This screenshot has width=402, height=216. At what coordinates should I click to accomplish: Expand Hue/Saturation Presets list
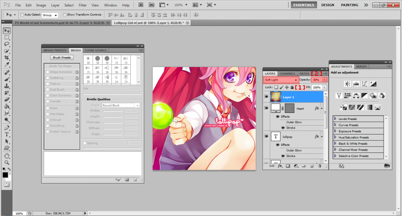pyautogui.click(x=335, y=137)
